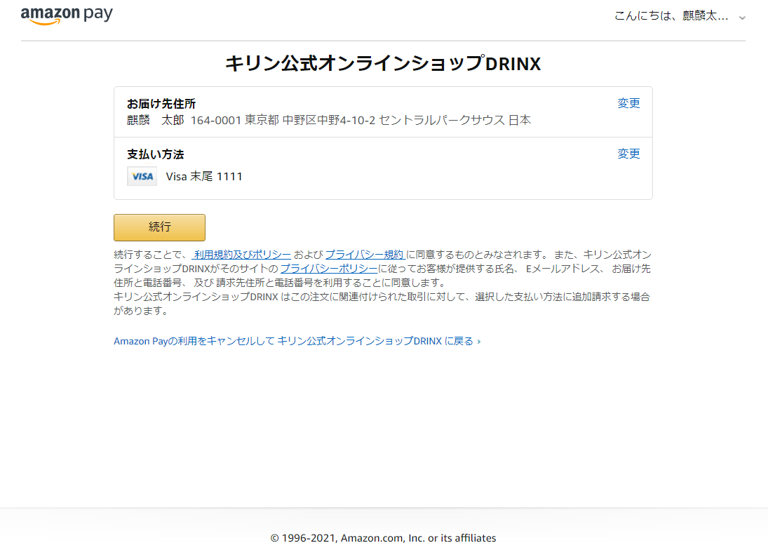Click the Visa 末尾 1111 text
This screenshot has height=550, width=768.
[x=204, y=176]
